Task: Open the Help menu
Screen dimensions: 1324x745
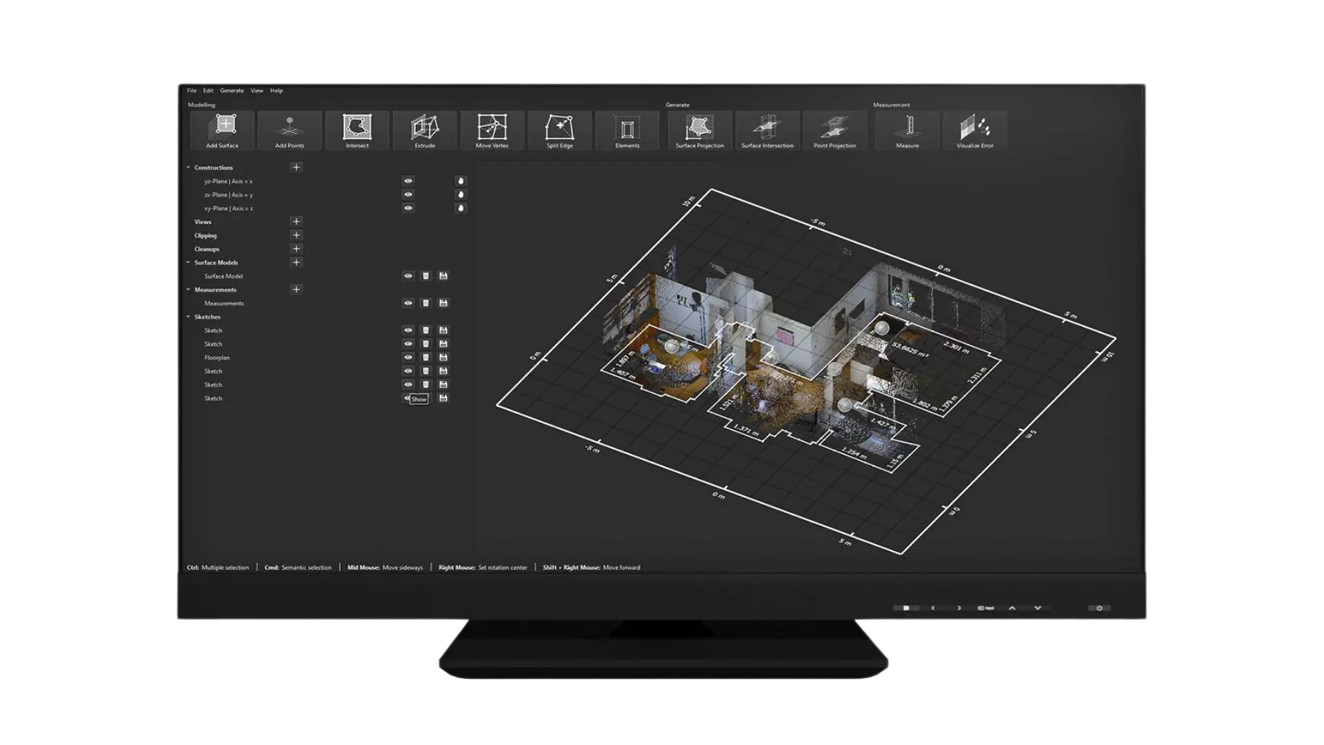Action: click(277, 90)
